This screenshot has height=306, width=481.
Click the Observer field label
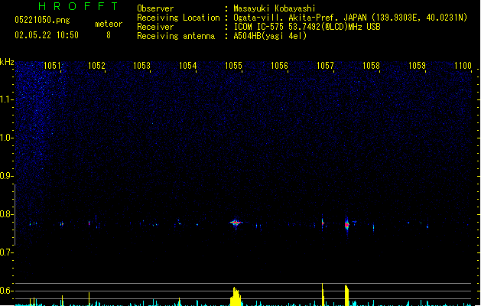(155, 8)
